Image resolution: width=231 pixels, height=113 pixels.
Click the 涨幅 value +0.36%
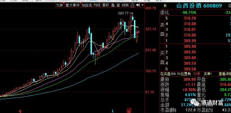189,90
